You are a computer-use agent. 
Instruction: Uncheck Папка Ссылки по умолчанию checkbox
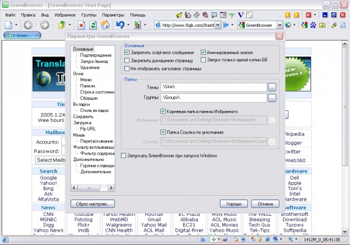pos(163,132)
